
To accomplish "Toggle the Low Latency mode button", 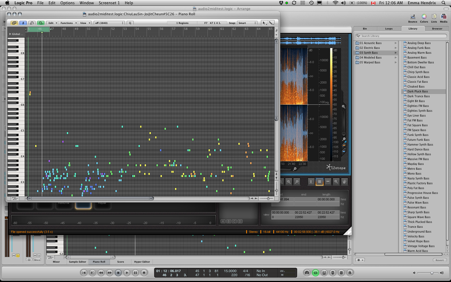I will (x=307, y=273).
